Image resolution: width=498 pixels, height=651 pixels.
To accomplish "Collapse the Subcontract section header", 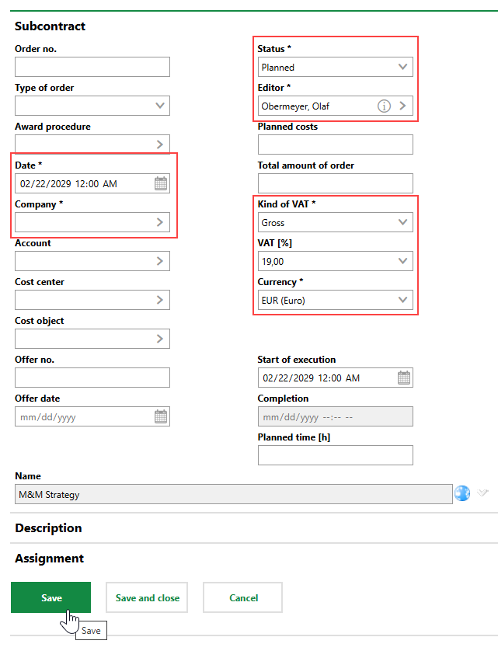I will click(x=50, y=26).
